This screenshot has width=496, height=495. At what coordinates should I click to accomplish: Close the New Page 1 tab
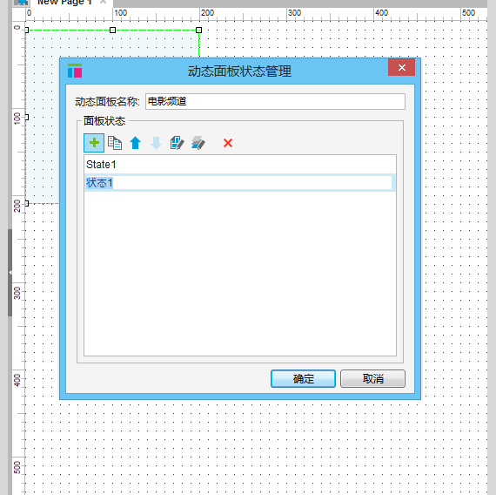[104, 2]
